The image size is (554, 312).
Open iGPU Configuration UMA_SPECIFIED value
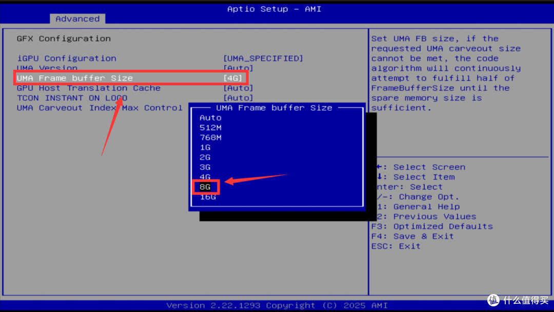pyautogui.click(x=263, y=59)
